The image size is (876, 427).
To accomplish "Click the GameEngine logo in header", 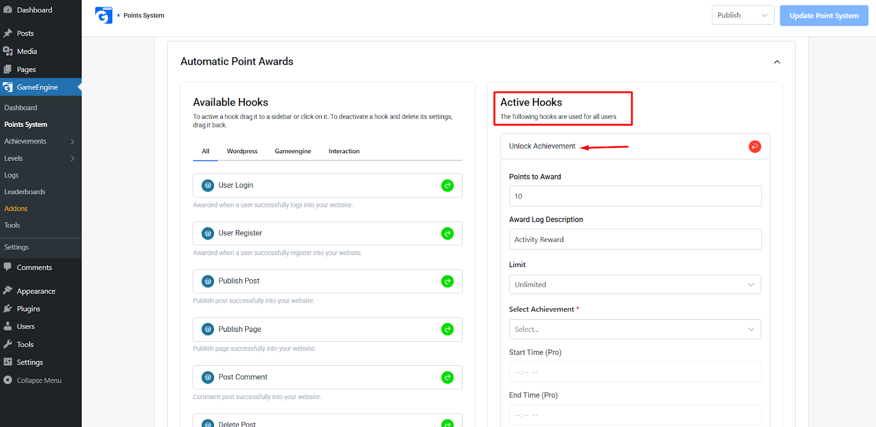I will click(103, 15).
